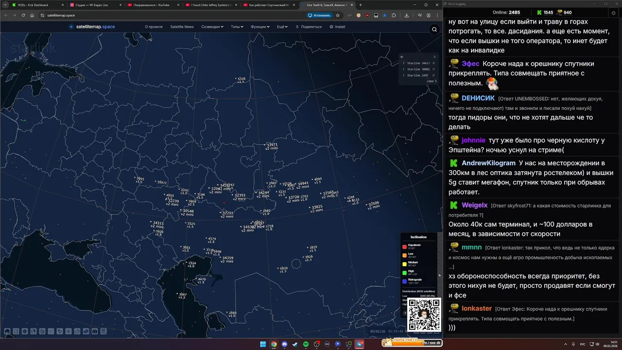Click the battery-shaped icon in map toolbar
This screenshot has height=350, width=622.
tap(95, 331)
